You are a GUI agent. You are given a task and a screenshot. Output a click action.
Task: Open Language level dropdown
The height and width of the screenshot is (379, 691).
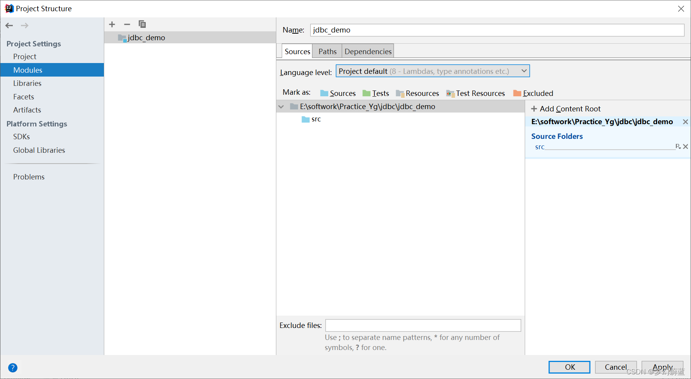(433, 71)
